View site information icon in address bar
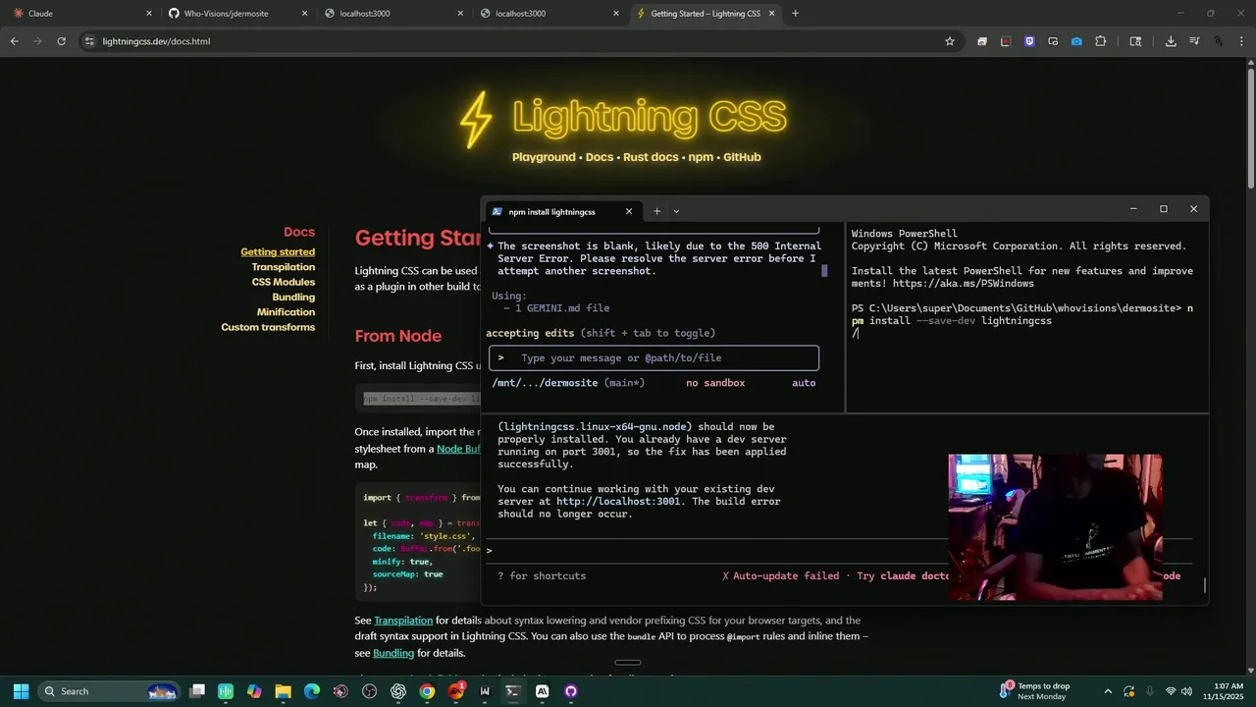1256x707 pixels. tap(89, 41)
